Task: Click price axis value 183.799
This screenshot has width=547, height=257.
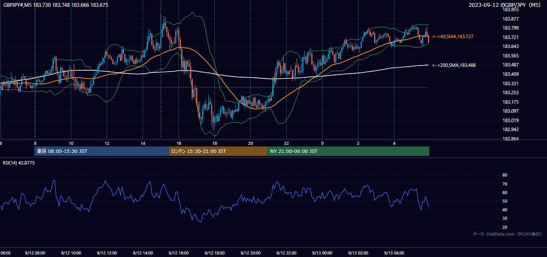Action: point(511,28)
